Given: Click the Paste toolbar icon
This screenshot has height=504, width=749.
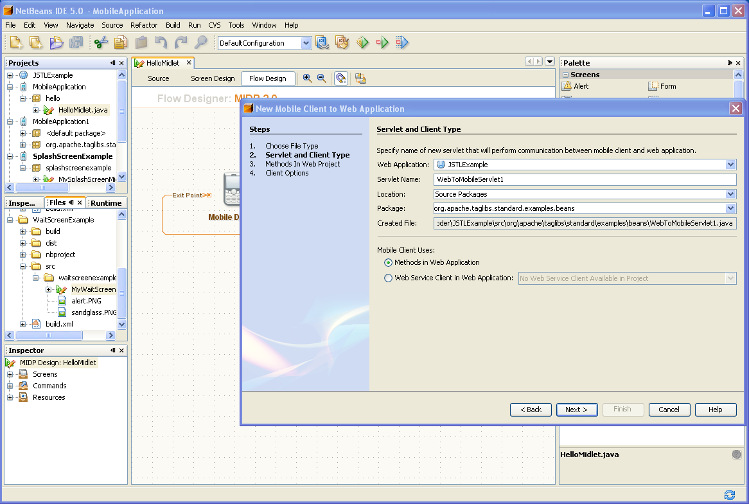Looking at the screenshot, I should tap(141, 42).
